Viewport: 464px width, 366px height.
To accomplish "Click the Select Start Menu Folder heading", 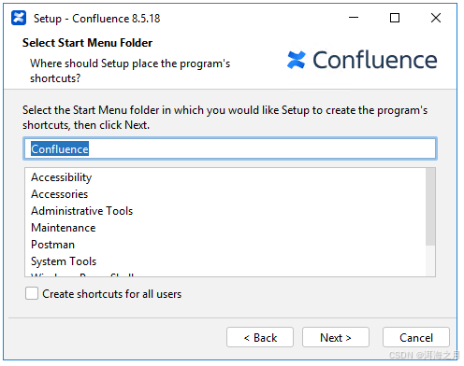I will (87, 43).
